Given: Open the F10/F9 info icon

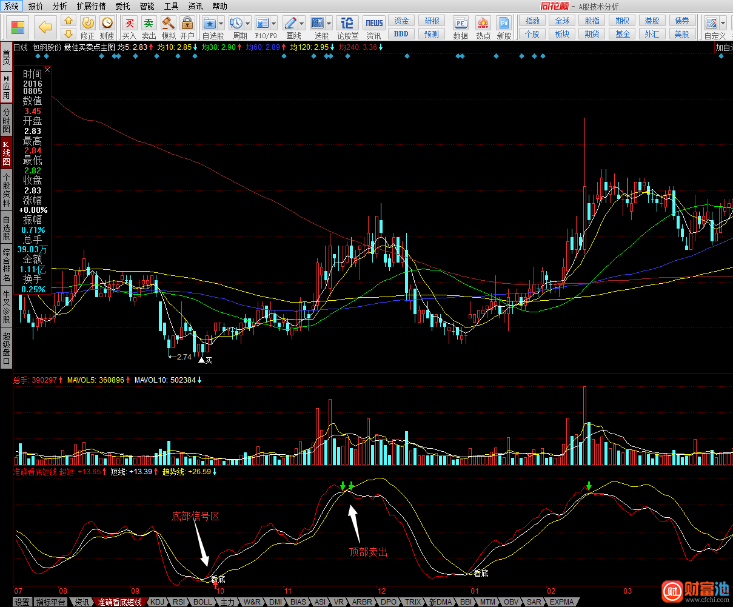Looking at the screenshot, I should (263, 23).
